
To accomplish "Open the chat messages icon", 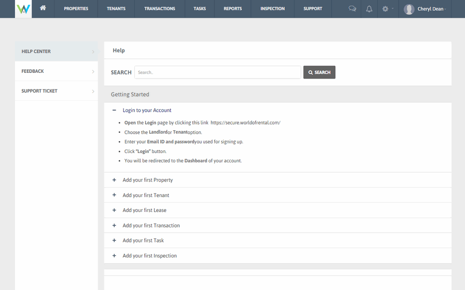I will click(352, 9).
